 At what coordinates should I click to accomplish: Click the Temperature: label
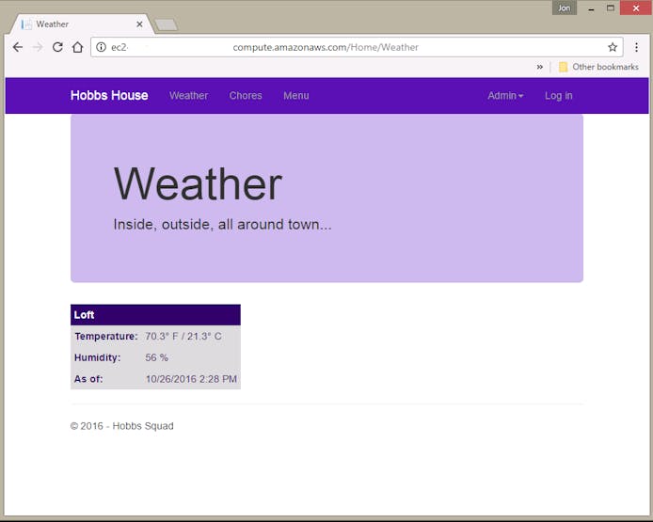[x=105, y=336]
